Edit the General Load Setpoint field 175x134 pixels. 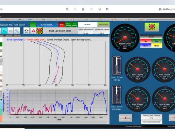click(102, 31)
